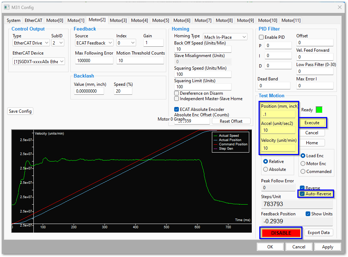The width and height of the screenshot is (348, 257).
Task: Click the Save Config button
Action: tap(20, 111)
